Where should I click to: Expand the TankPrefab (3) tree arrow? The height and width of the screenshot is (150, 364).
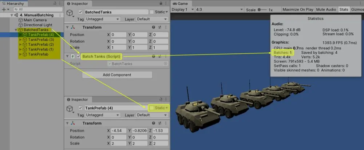pyautogui.click(x=20, y=40)
